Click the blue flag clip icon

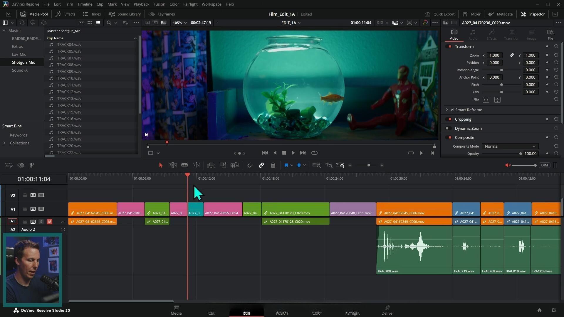[286, 165]
